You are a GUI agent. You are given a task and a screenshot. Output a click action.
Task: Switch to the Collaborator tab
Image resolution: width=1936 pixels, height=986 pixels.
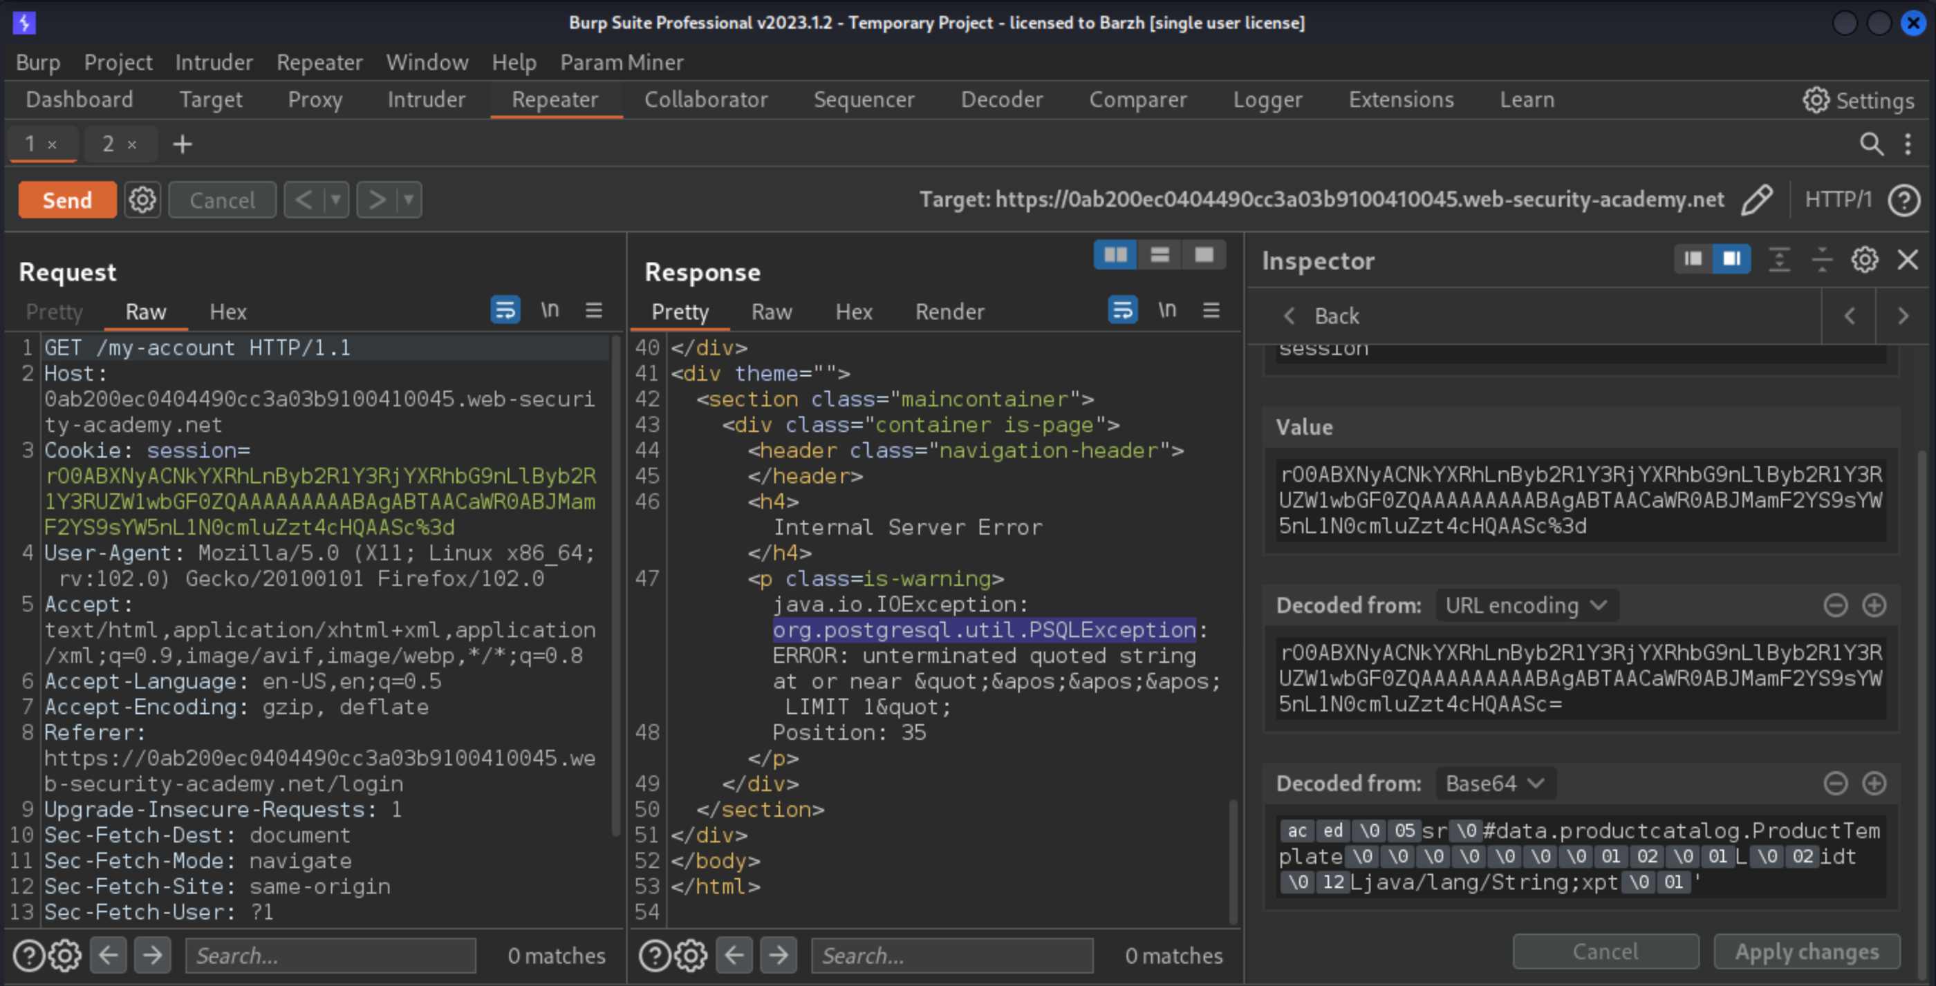point(706,100)
